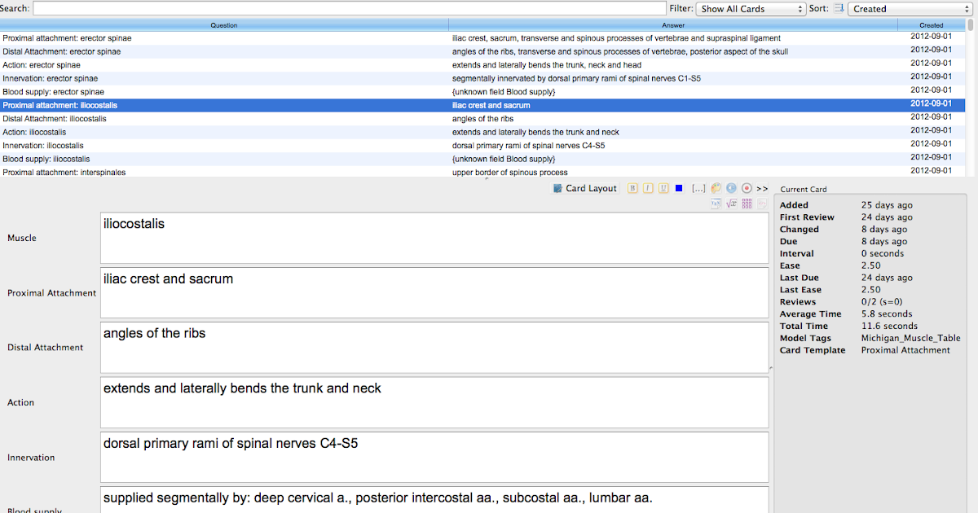Select row 'Proximal attachment: erector spinae'
The image size is (978, 513).
click(482, 38)
